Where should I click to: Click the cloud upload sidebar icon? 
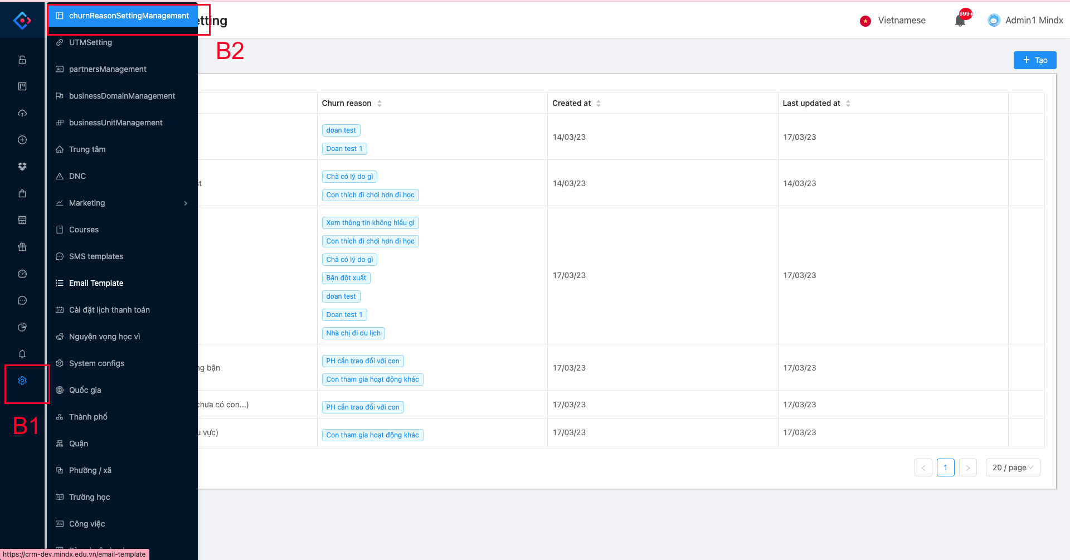point(22,113)
